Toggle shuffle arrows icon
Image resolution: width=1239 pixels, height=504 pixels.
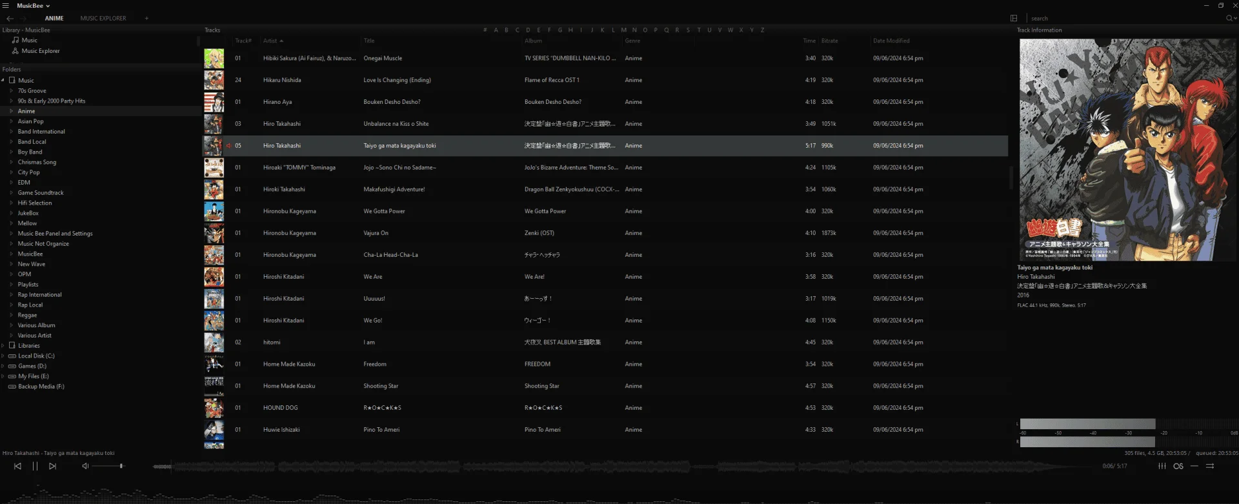tap(1210, 466)
